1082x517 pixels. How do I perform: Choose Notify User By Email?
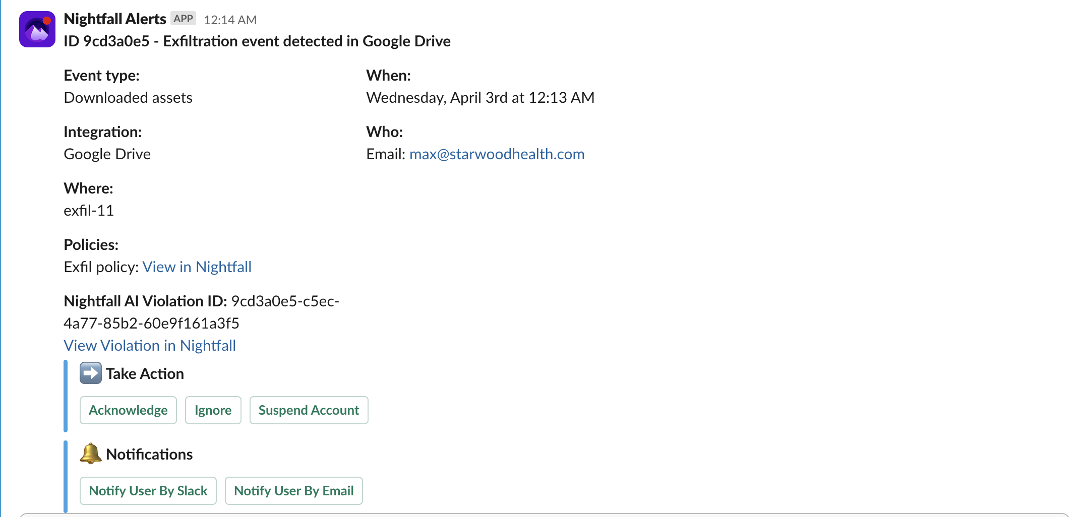pos(293,491)
